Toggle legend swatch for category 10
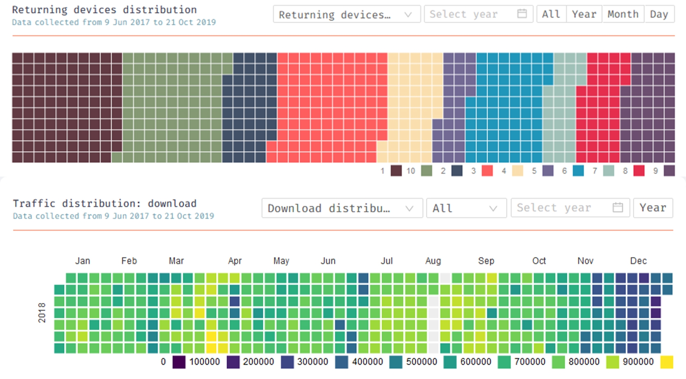The image size is (686, 379). 427,171
